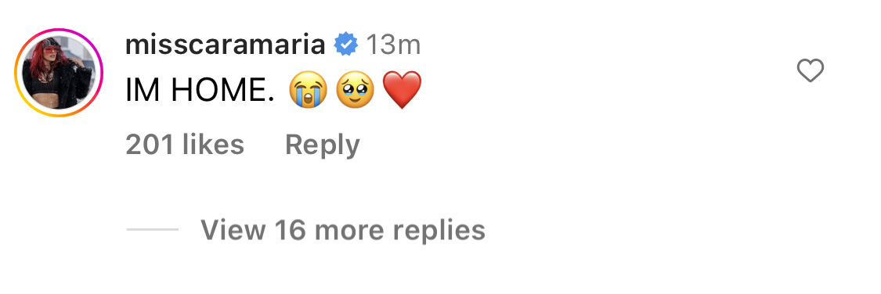This screenshot has height=294, width=881.
Task: Open the 201 likes list
Action: (185, 145)
